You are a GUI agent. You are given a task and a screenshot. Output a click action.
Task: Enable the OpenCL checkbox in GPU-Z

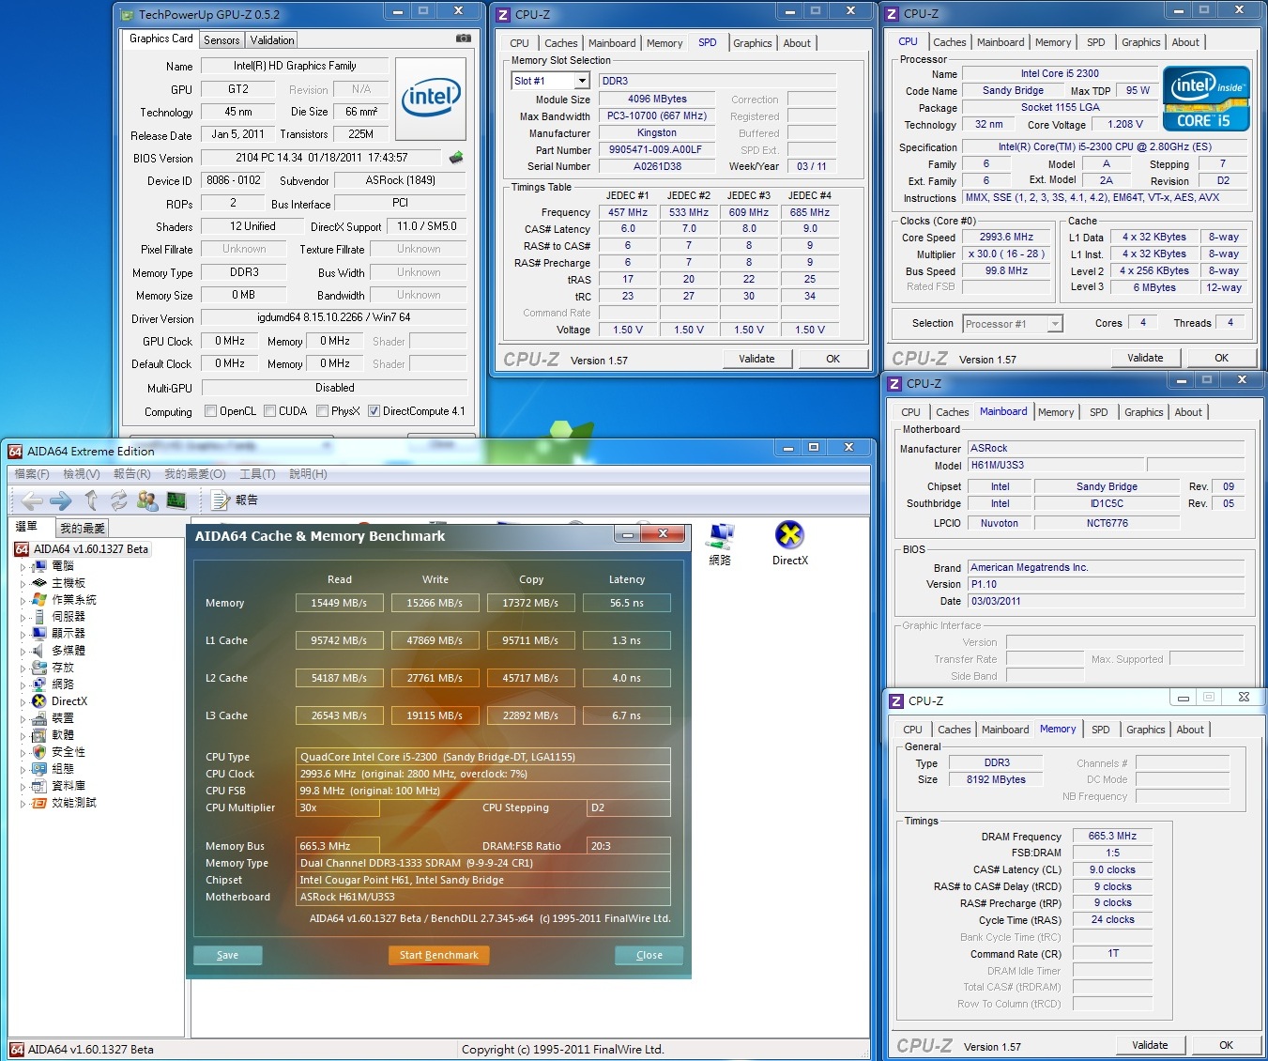click(x=211, y=411)
